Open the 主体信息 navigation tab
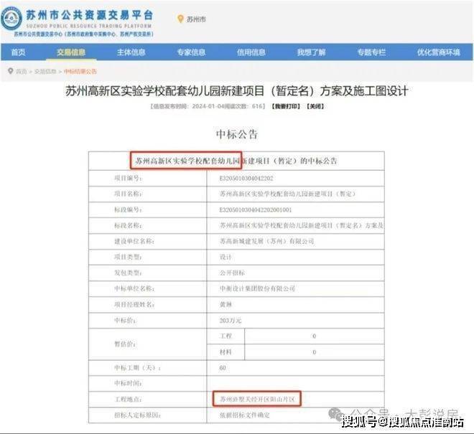This screenshot has height=434, width=474. (x=131, y=52)
